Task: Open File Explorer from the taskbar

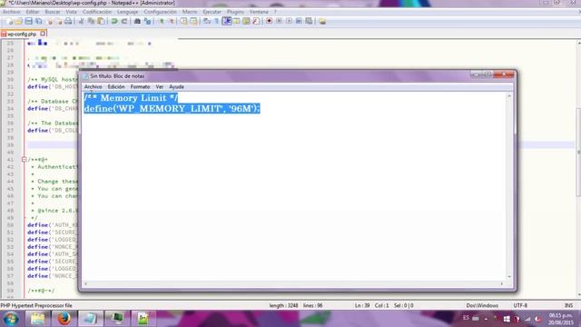Action: (38, 319)
